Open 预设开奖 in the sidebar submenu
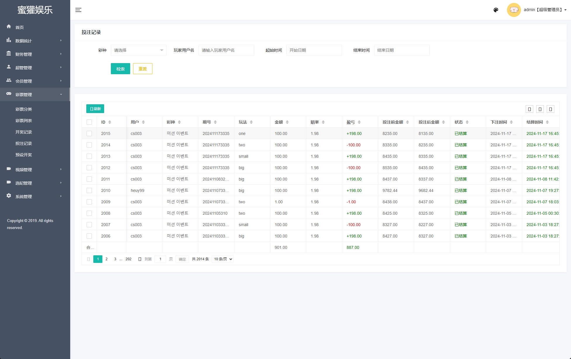 [x=24, y=155]
